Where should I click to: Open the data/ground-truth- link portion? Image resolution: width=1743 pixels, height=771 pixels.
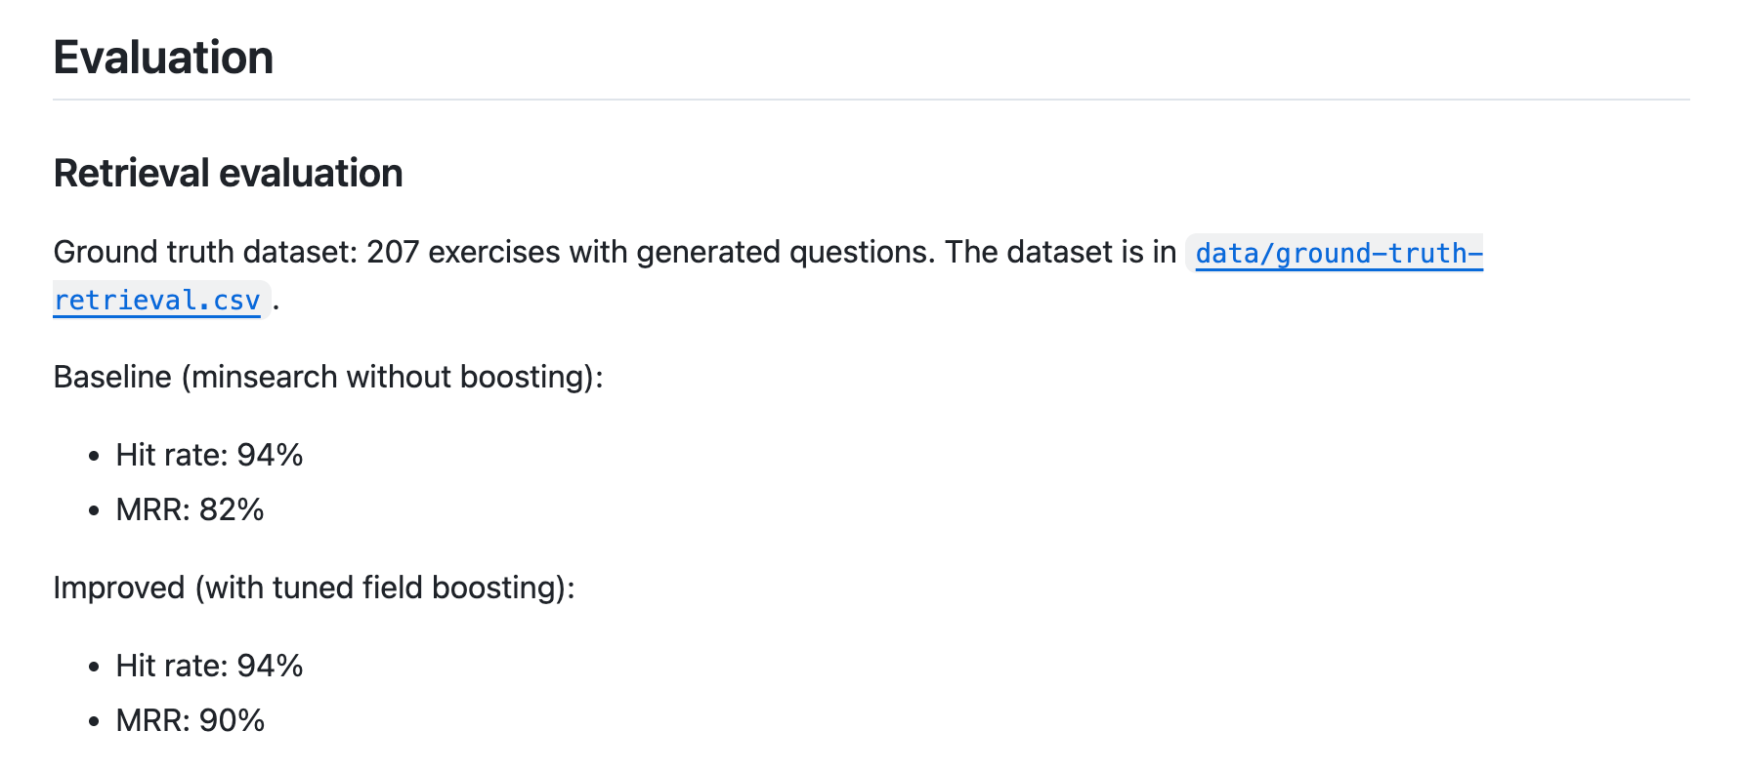click(x=1339, y=254)
